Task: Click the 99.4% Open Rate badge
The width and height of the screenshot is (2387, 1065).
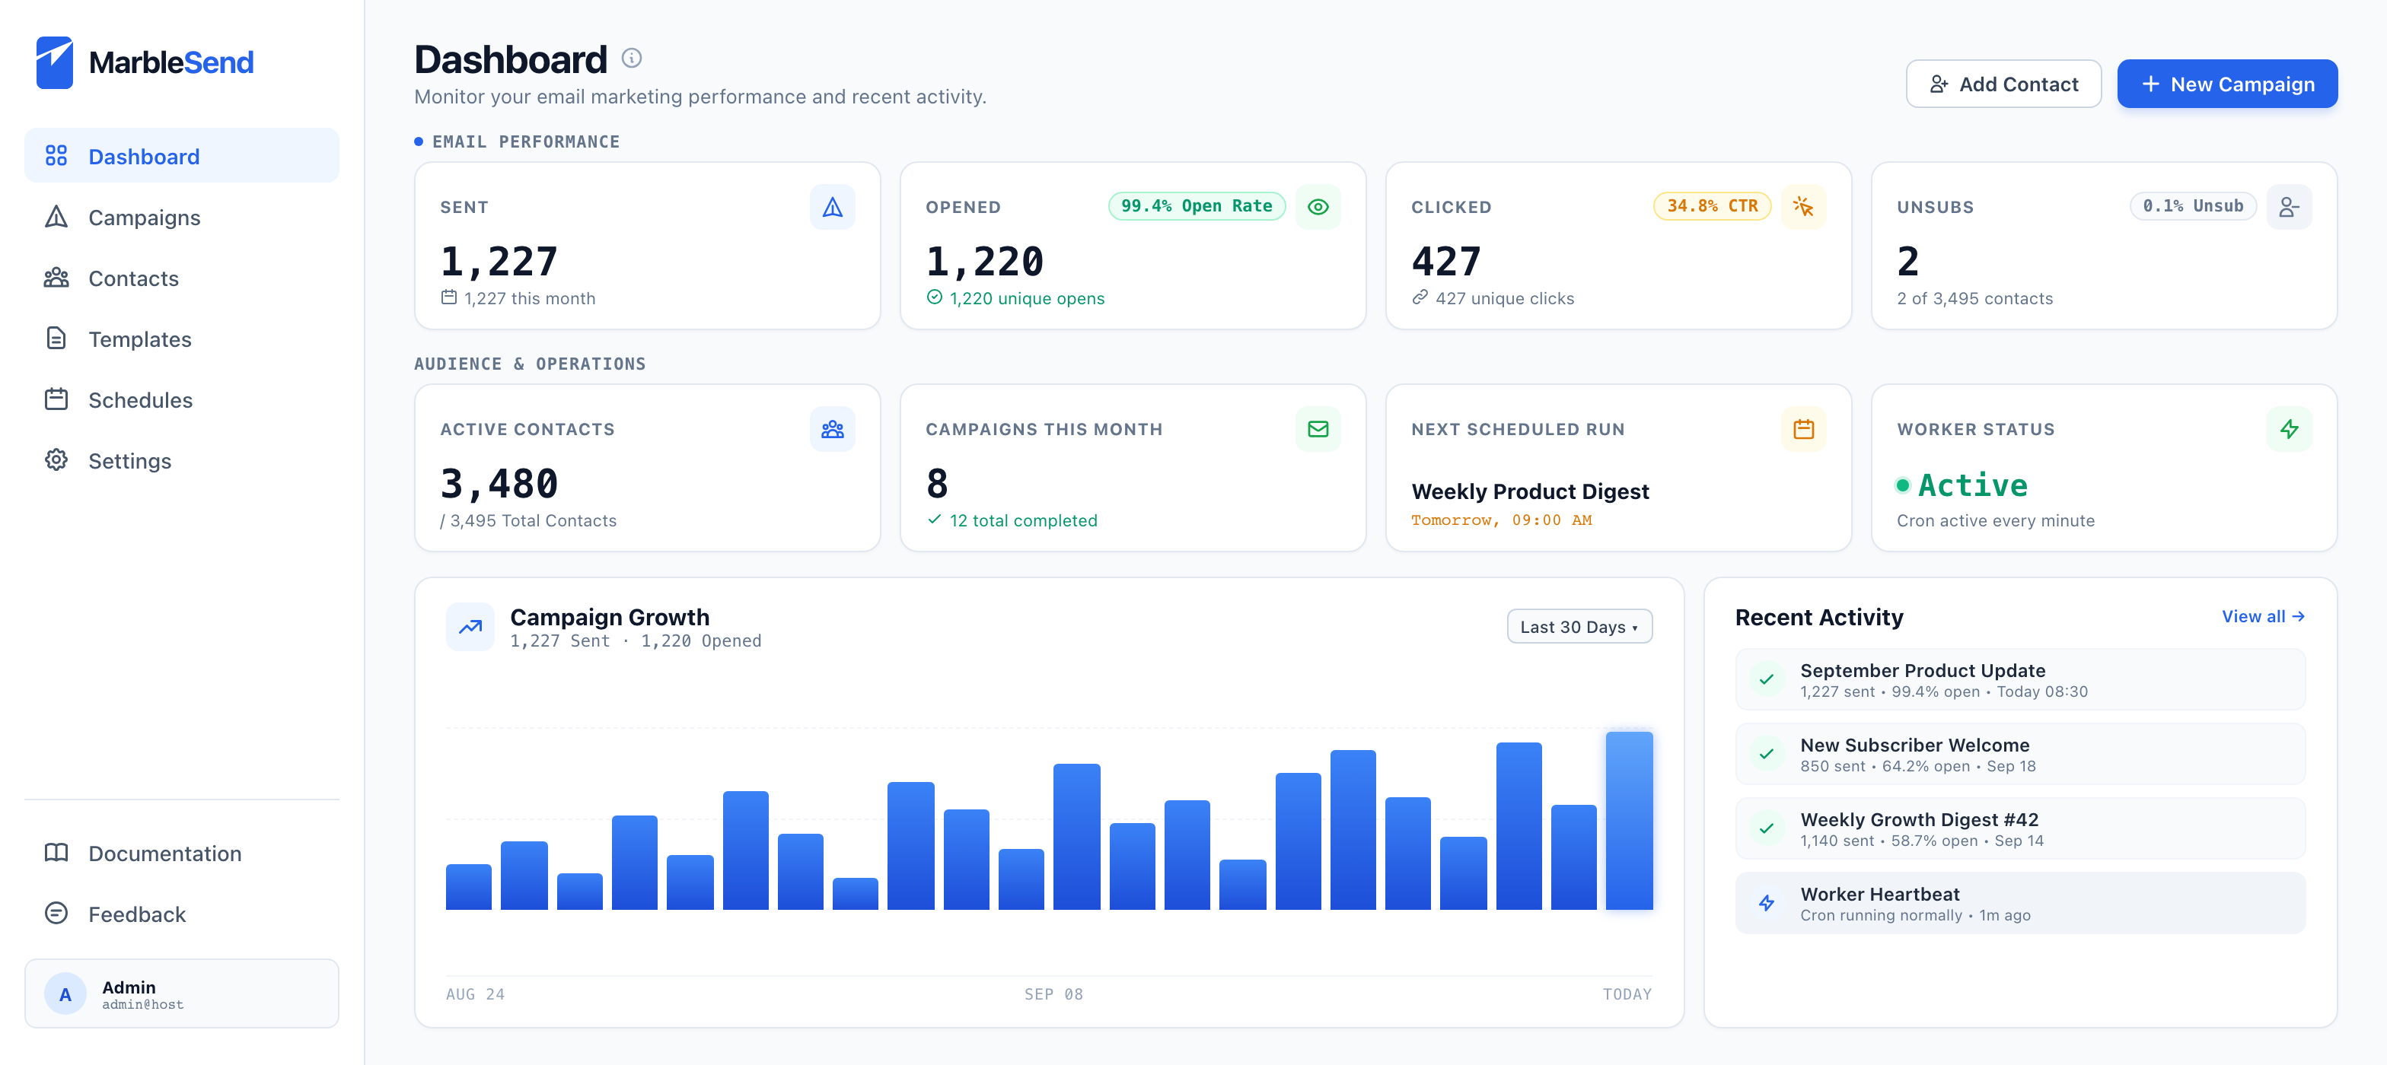Action: point(1197,205)
